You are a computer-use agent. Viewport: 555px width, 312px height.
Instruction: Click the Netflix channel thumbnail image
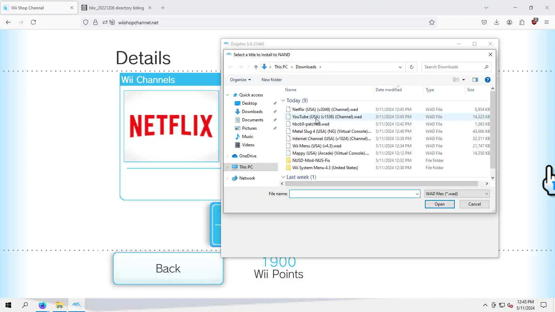[x=171, y=126]
